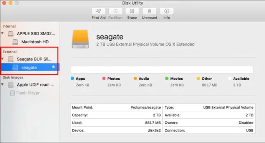
Task: Select Flash Player in sidebar
Action: 28,93
